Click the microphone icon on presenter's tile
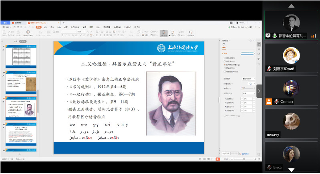 [274, 36]
